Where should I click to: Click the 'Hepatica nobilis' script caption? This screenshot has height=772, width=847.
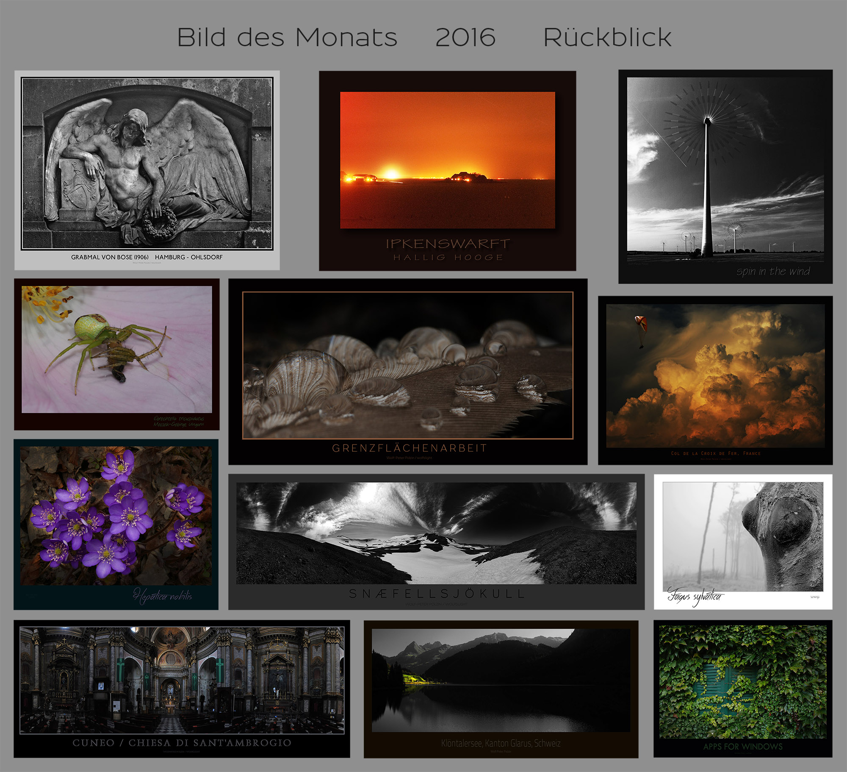[x=163, y=596]
